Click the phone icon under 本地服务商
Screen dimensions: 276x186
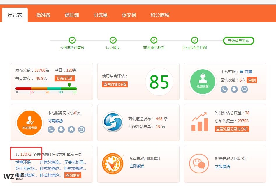point(51,130)
